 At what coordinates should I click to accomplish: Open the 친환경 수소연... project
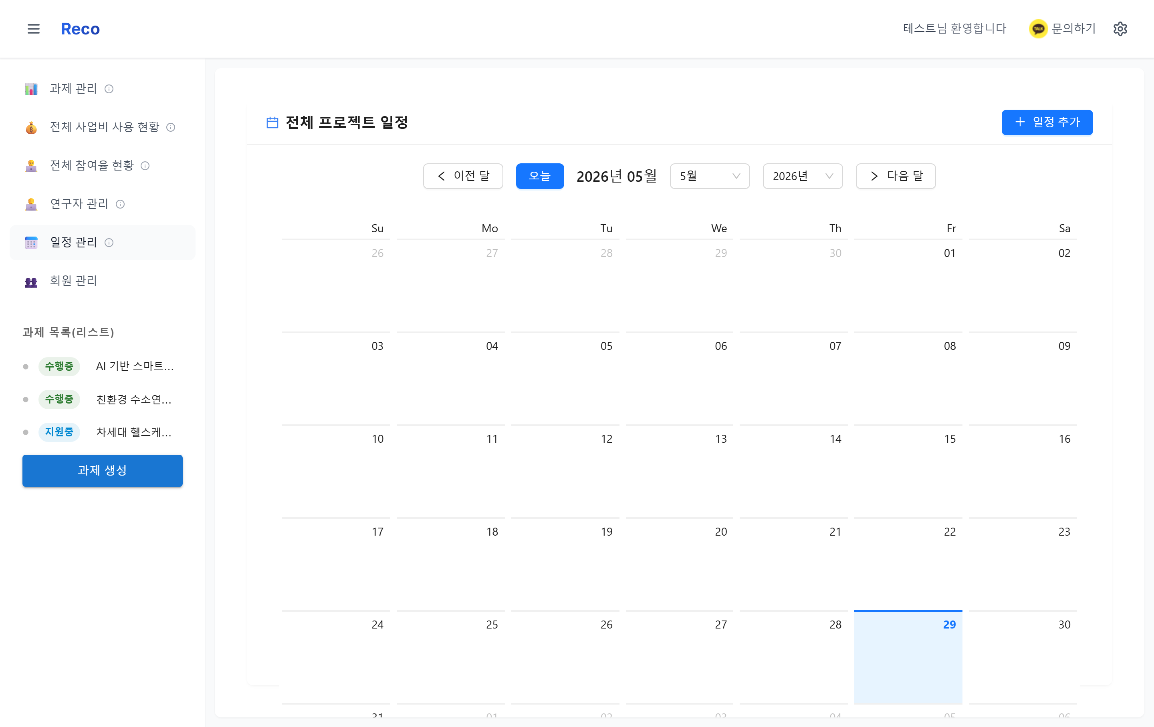pos(134,400)
